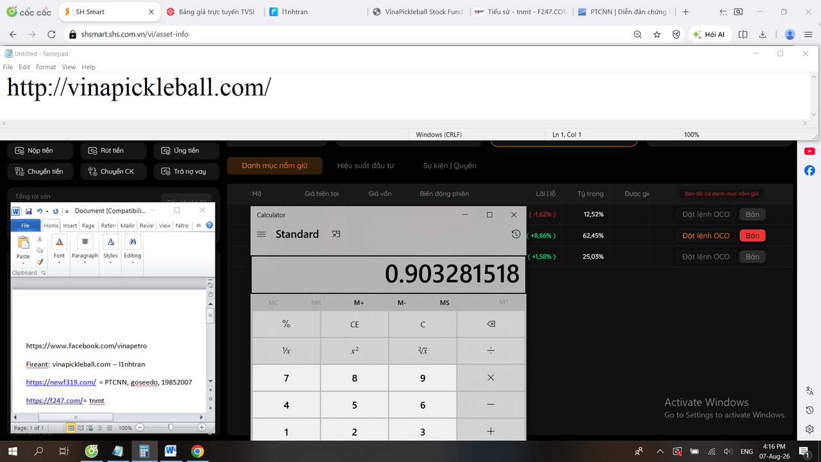Click the Hỏi AI button in browser toolbar

click(709, 35)
